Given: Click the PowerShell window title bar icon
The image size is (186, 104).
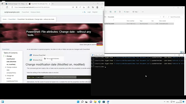Looking at the screenshot, I should [92, 55].
